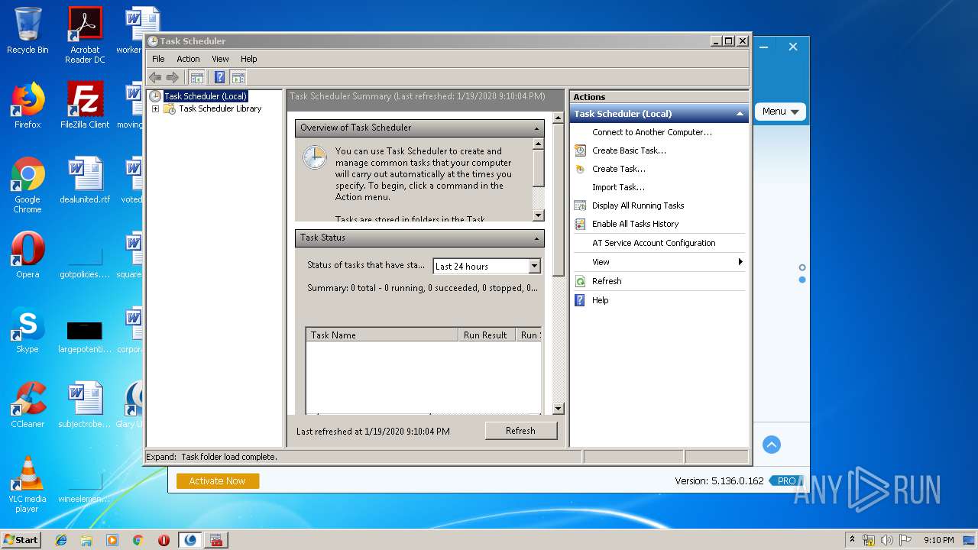Screen dimensions: 978x550
Task: Expand the View submenu arrow in Actions
Action: 740,262
